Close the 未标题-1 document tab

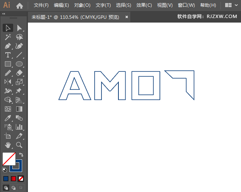point(126,17)
